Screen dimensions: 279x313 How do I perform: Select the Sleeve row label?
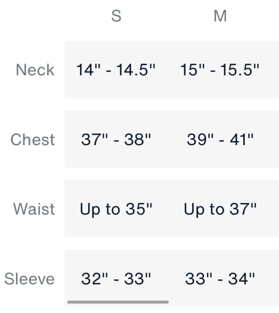pos(29,278)
